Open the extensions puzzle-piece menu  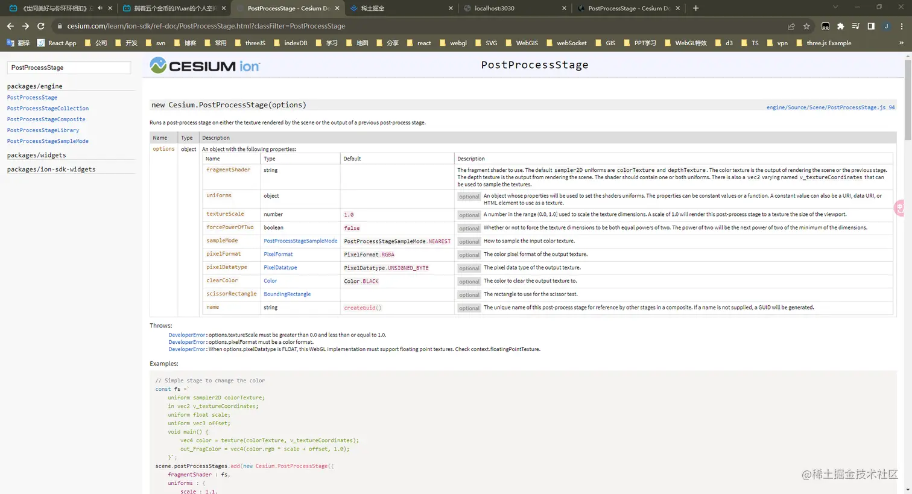(841, 26)
